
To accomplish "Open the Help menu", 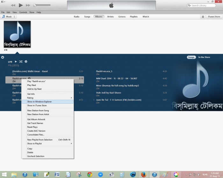I will pyautogui.click(x=39, y=12).
